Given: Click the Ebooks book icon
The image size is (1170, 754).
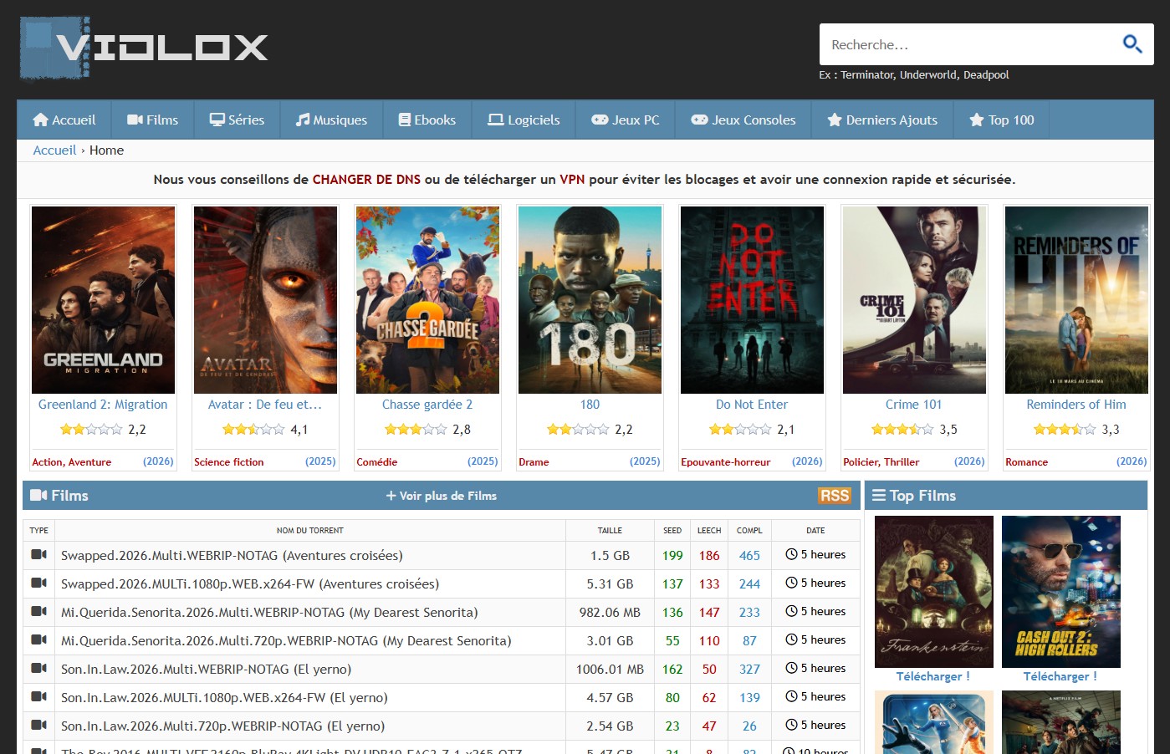Looking at the screenshot, I should point(405,120).
